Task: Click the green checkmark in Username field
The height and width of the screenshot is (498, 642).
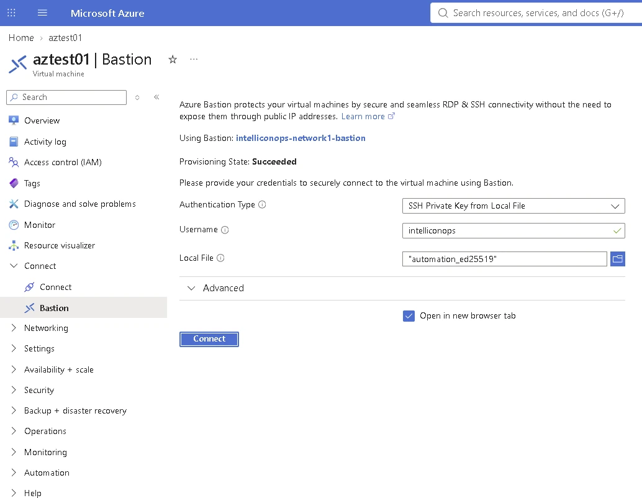Action: (x=617, y=231)
